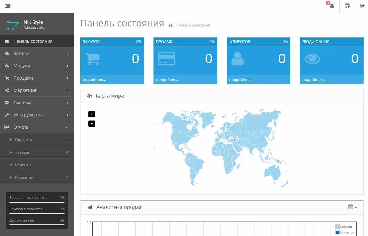The width and height of the screenshot is (368, 236).
Task: Click подробнее link in ПРОДАЖ tile
Action: point(168,80)
